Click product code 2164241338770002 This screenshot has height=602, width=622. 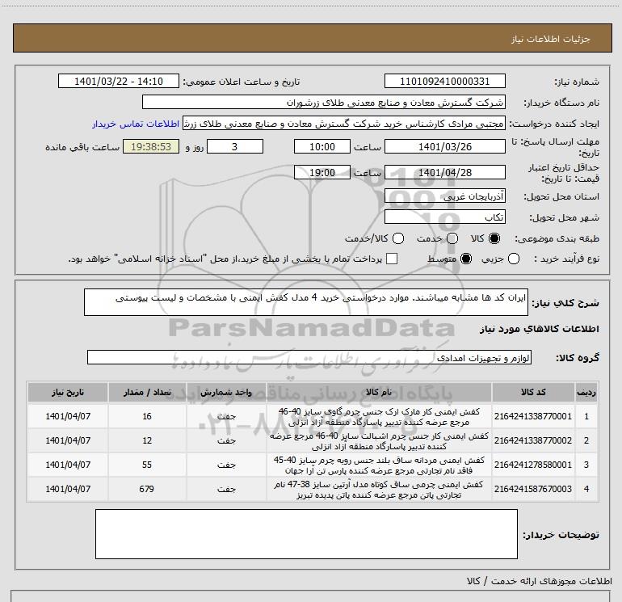533,440
